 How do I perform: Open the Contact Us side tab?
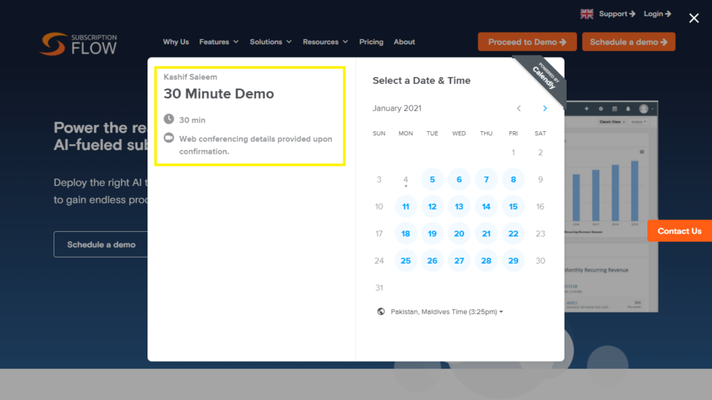[x=679, y=231]
